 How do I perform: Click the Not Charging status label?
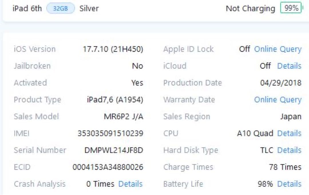(250, 8)
